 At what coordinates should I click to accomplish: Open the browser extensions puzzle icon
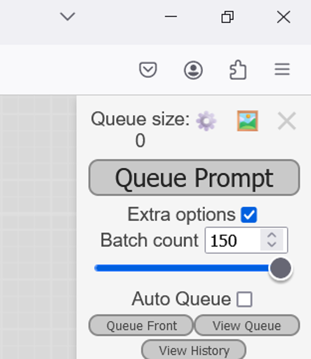[238, 70]
